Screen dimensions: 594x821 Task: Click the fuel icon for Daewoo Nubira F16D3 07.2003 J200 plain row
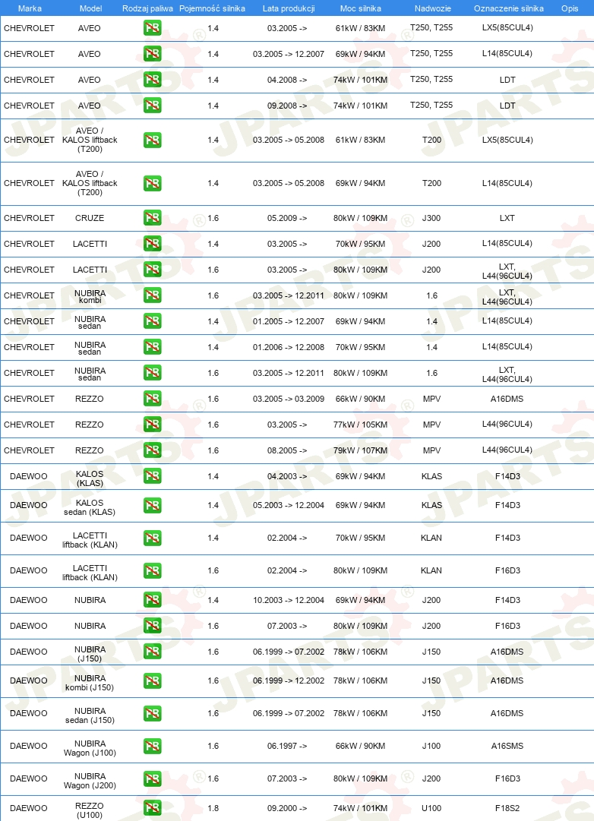click(x=153, y=626)
